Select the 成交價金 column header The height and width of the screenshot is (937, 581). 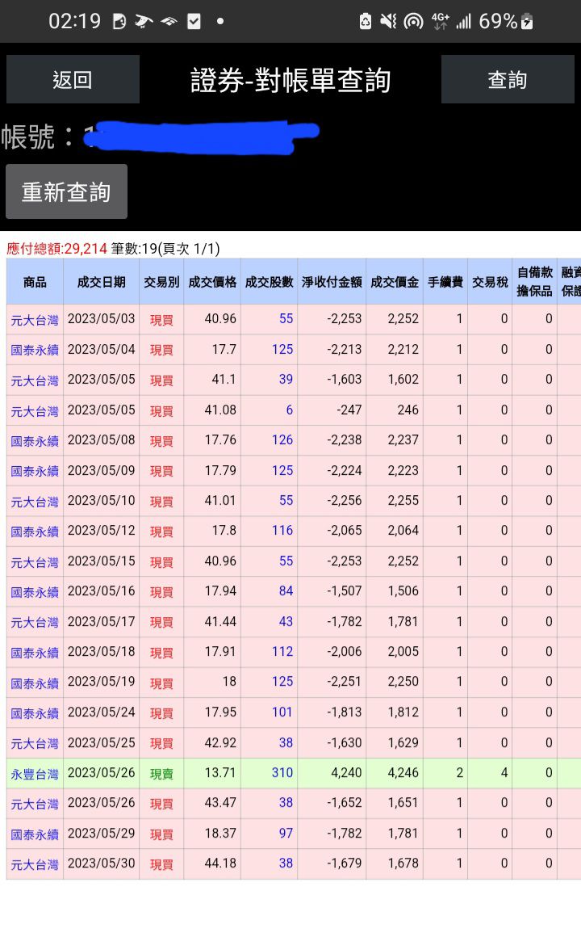coord(395,282)
